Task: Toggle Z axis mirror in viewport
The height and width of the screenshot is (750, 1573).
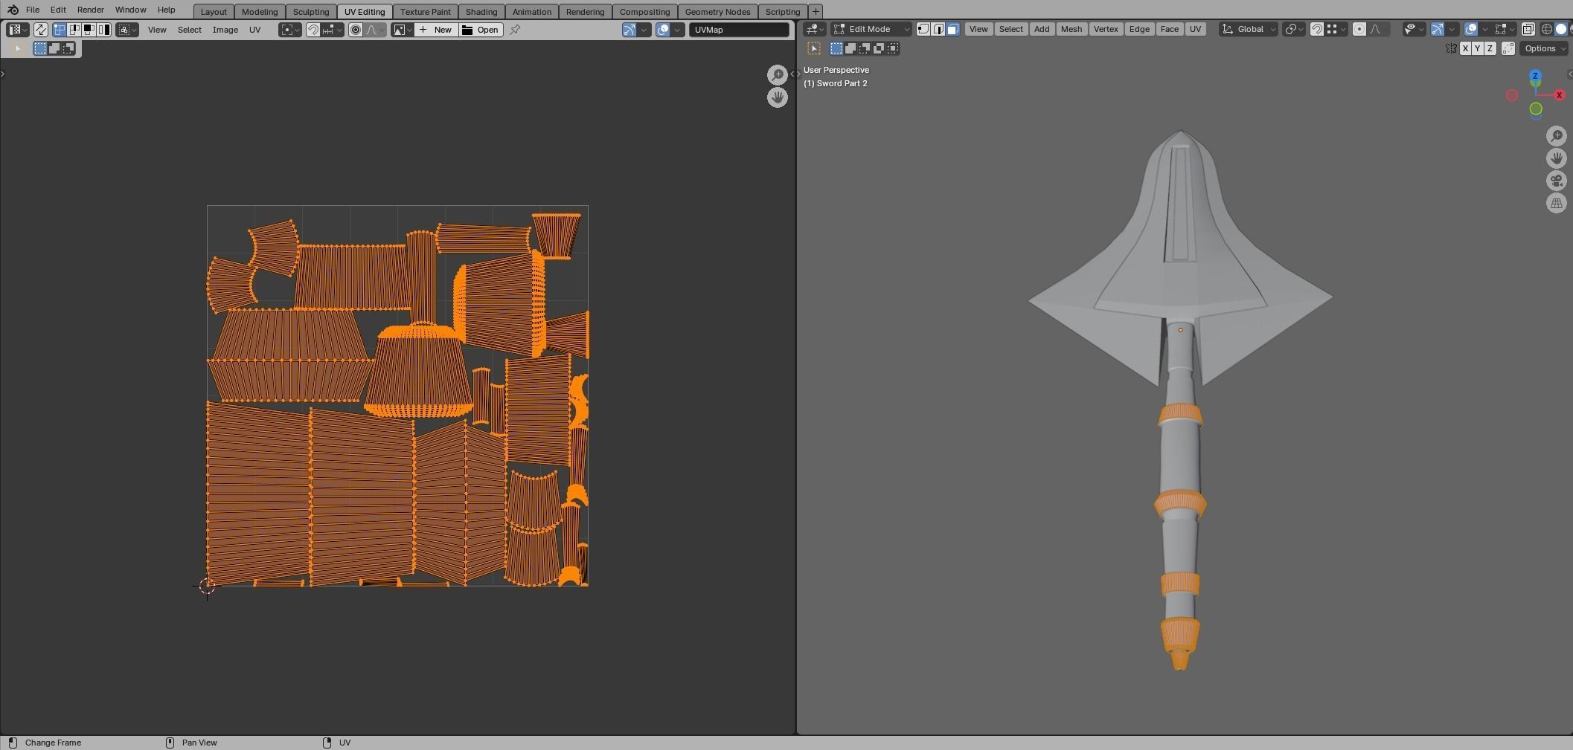Action: (x=1490, y=48)
